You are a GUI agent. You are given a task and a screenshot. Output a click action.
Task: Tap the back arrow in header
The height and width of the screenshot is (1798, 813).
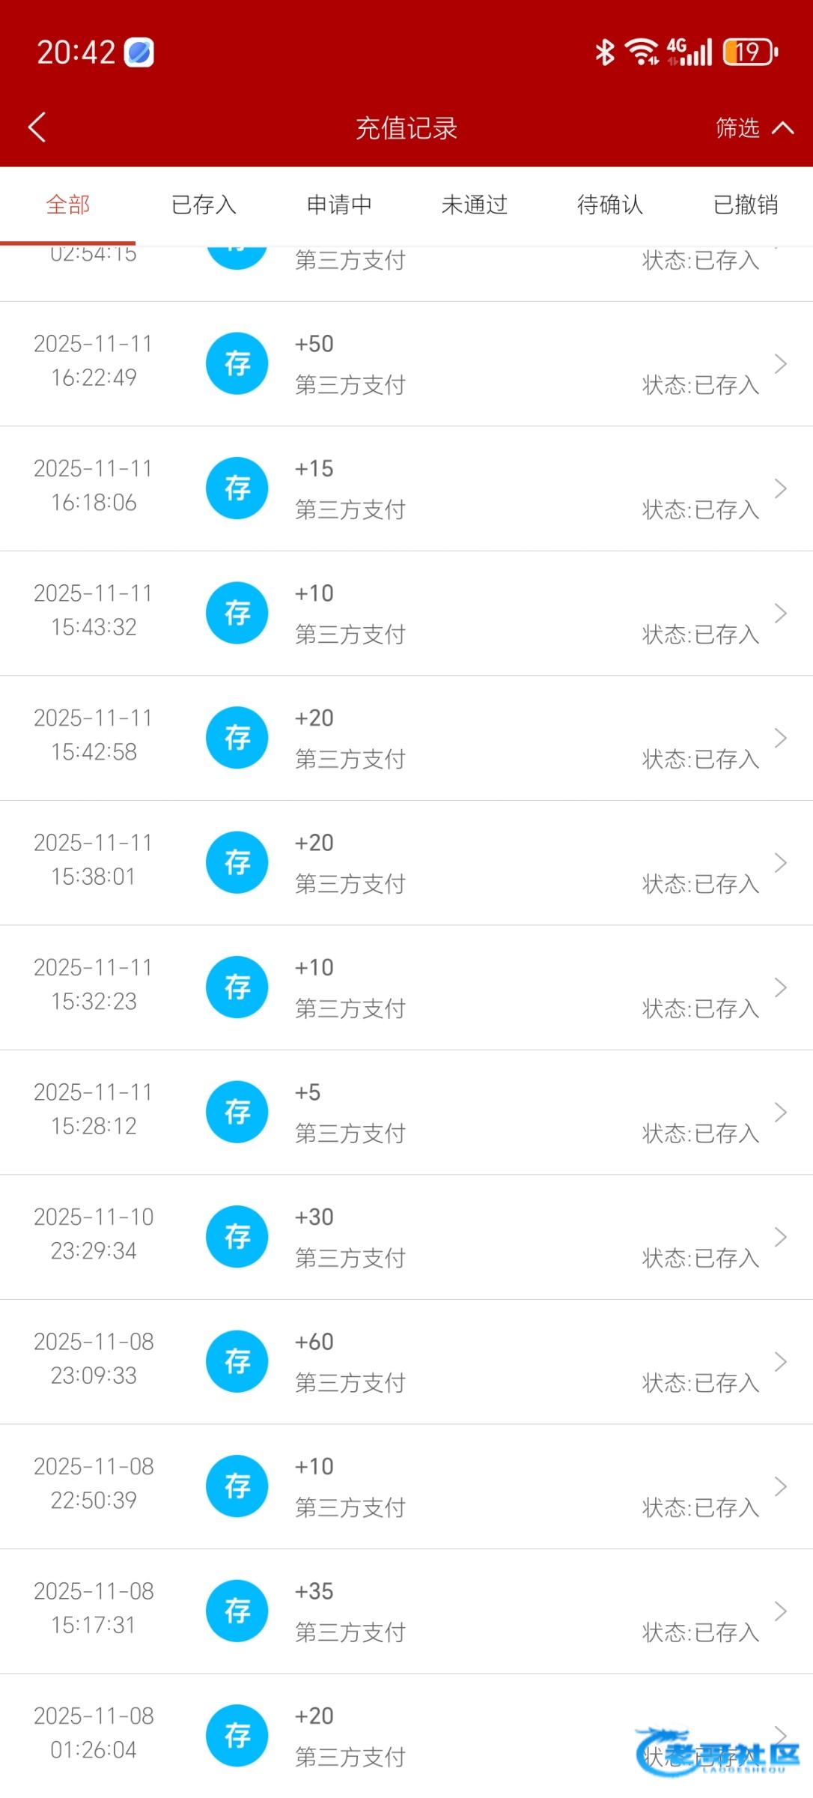(x=37, y=127)
